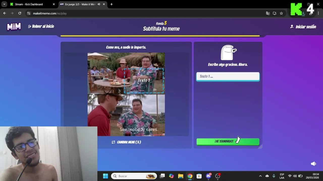The height and width of the screenshot is (181, 323).
Task: Switch to Stream - Kick Dashboard tab
Action: 29,4
